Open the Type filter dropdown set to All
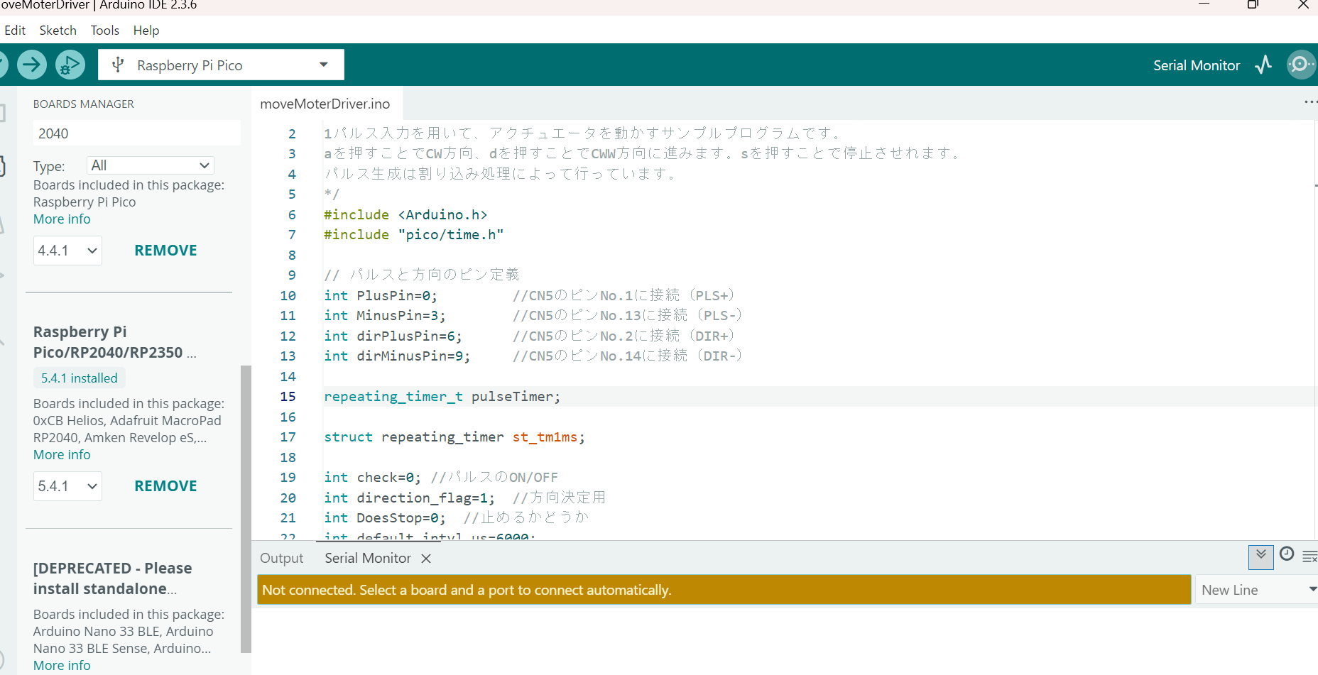 click(150, 165)
